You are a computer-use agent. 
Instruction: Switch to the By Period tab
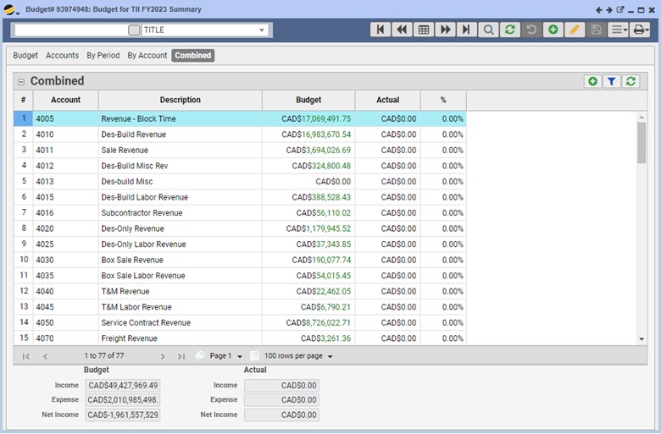pyautogui.click(x=103, y=55)
